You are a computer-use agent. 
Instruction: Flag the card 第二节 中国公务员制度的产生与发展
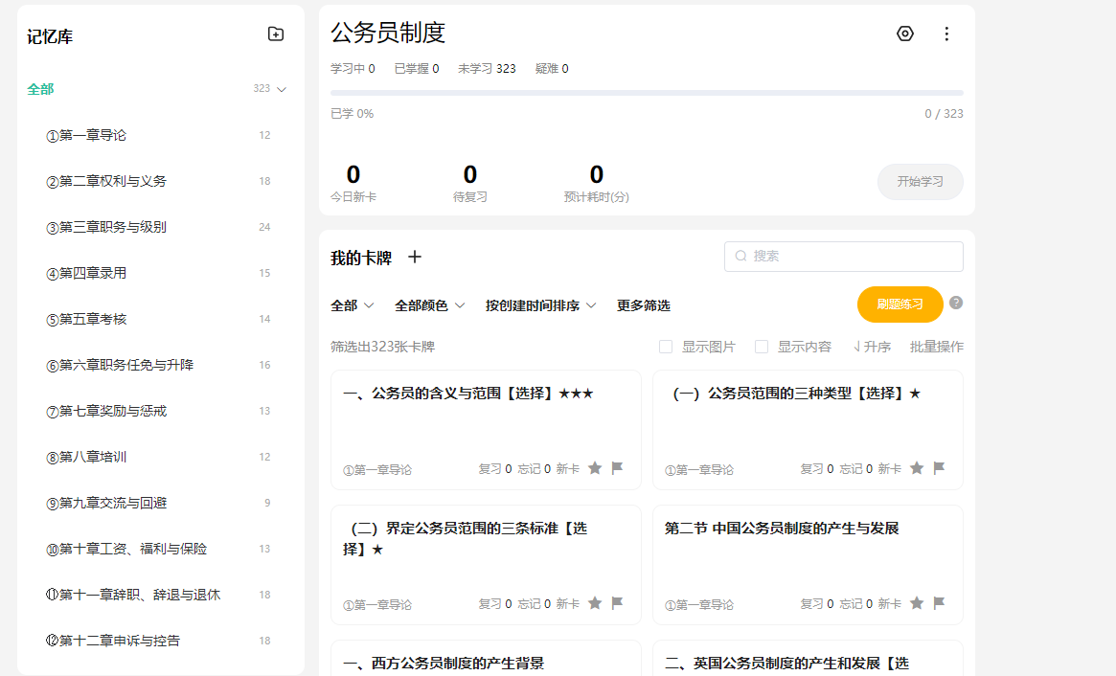click(939, 603)
